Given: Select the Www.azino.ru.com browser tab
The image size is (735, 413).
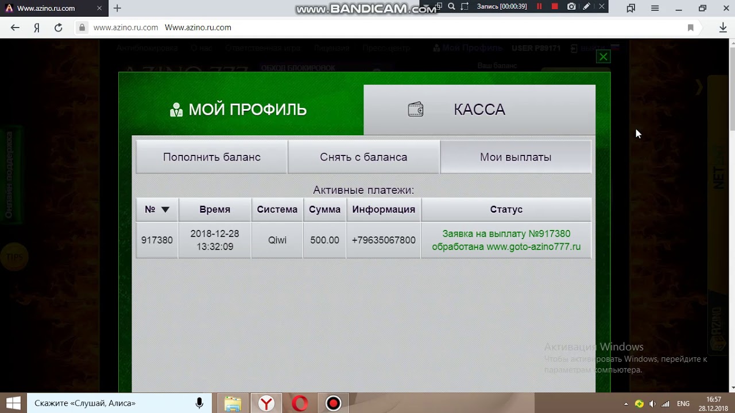Looking at the screenshot, I should pos(53,8).
